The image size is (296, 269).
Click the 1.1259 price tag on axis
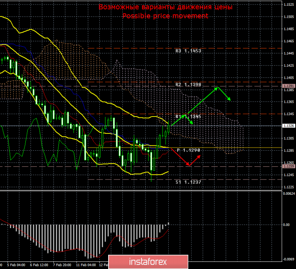[288, 166]
